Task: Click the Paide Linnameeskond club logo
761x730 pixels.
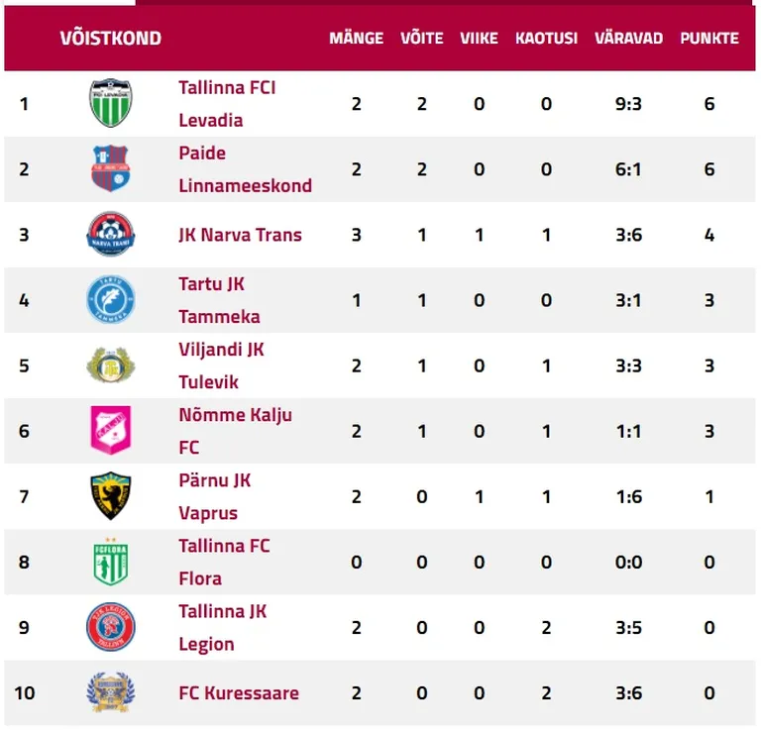Action: click(111, 168)
